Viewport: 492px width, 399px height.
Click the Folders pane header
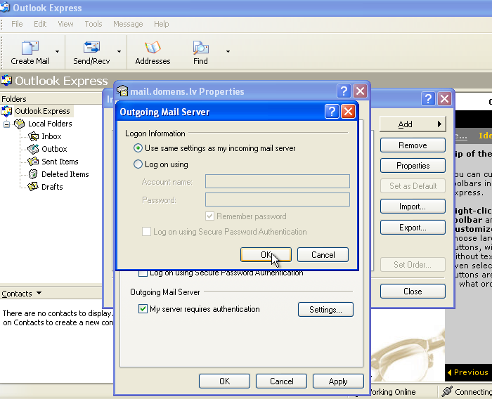coord(51,99)
